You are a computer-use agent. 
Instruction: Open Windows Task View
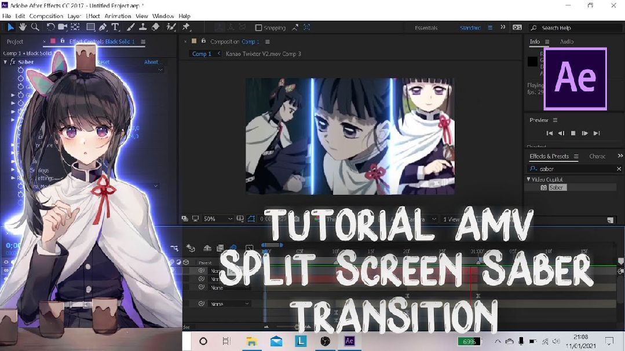click(226, 341)
